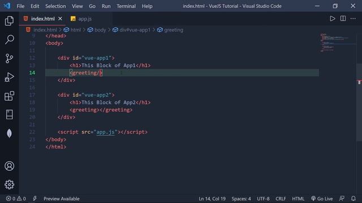Expand the div#vue-app1 breadcrumb
362x203 pixels.
[135, 30]
